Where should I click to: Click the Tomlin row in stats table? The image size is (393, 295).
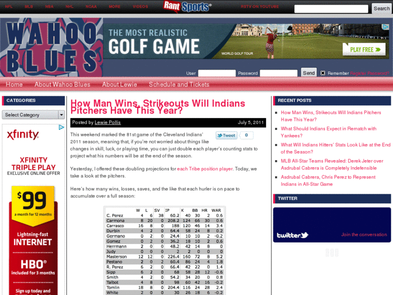point(165,287)
